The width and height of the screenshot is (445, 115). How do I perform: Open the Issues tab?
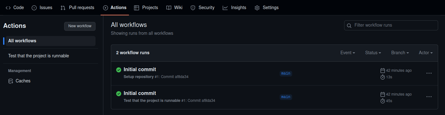point(42,8)
